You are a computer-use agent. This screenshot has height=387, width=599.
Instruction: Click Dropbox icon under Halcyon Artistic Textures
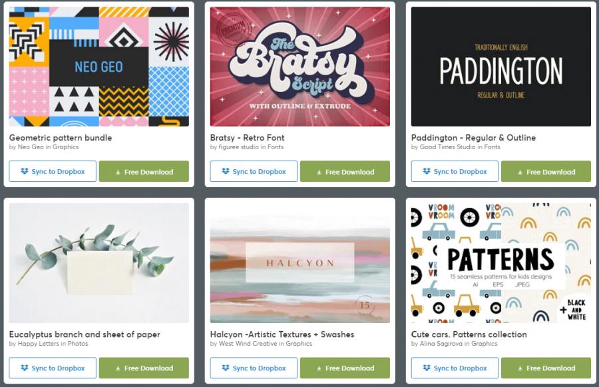(x=226, y=368)
